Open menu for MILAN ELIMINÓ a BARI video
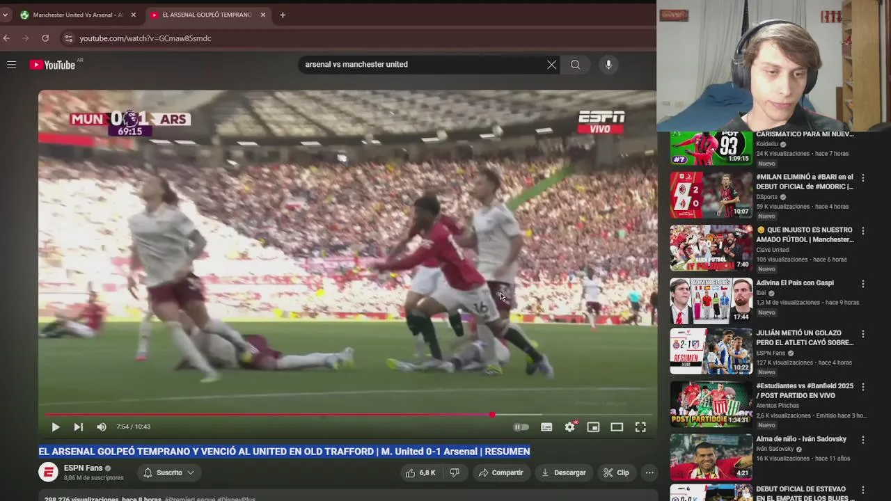 pyautogui.click(x=862, y=178)
